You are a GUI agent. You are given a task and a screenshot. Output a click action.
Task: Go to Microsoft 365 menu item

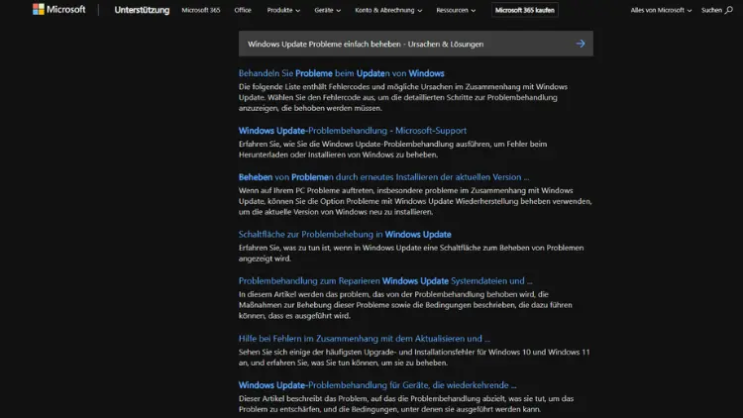point(201,10)
